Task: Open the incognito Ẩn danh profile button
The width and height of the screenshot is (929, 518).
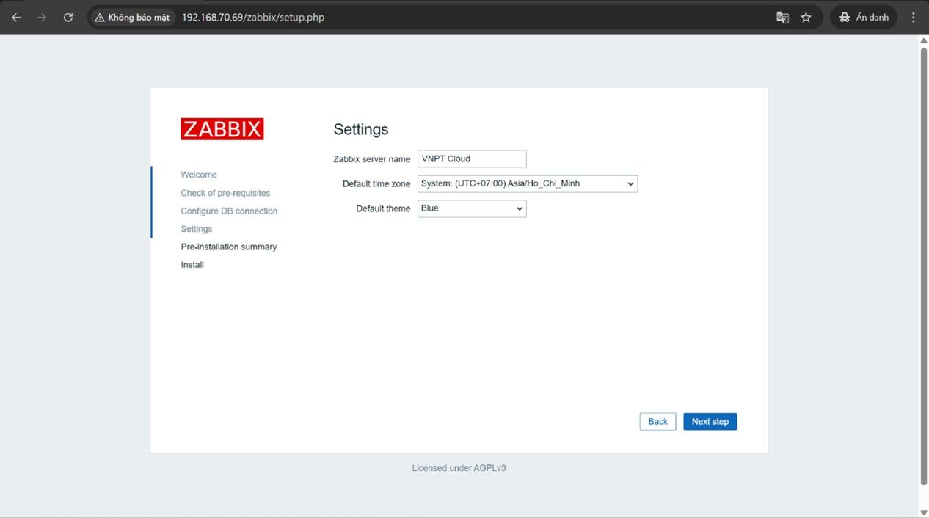Action: click(x=864, y=18)
